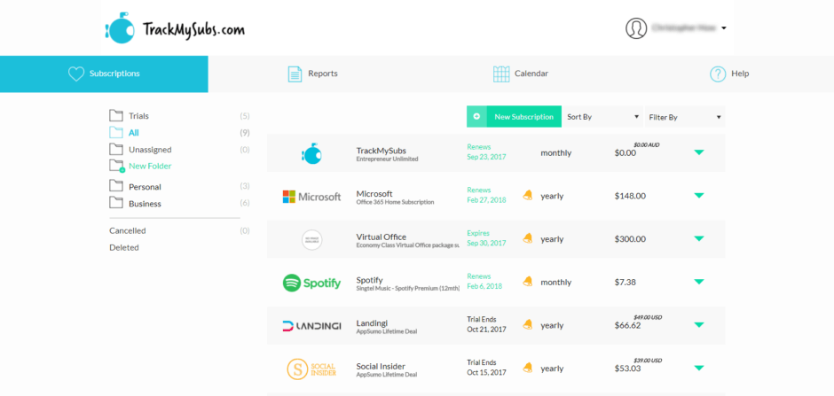This screenshot has width=834, height=396.
Task: Click the Virtual Office subscription name
Action: coord(382,237)
